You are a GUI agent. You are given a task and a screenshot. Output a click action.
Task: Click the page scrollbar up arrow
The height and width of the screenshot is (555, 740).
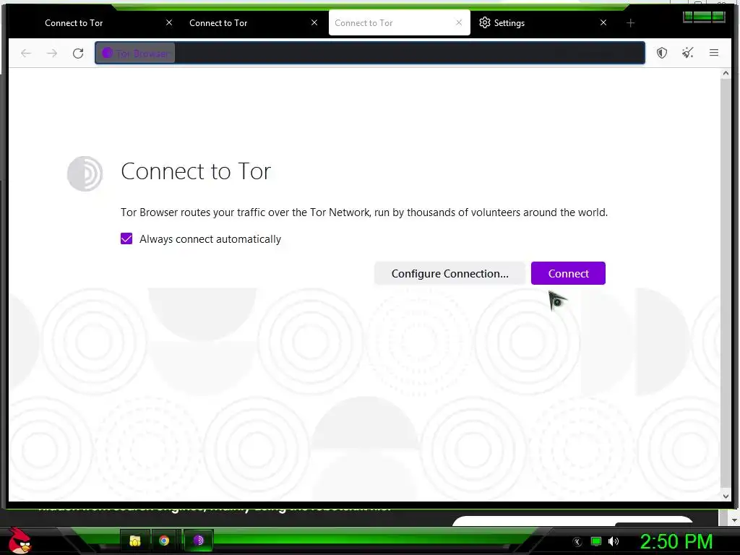tap(726, 74)
